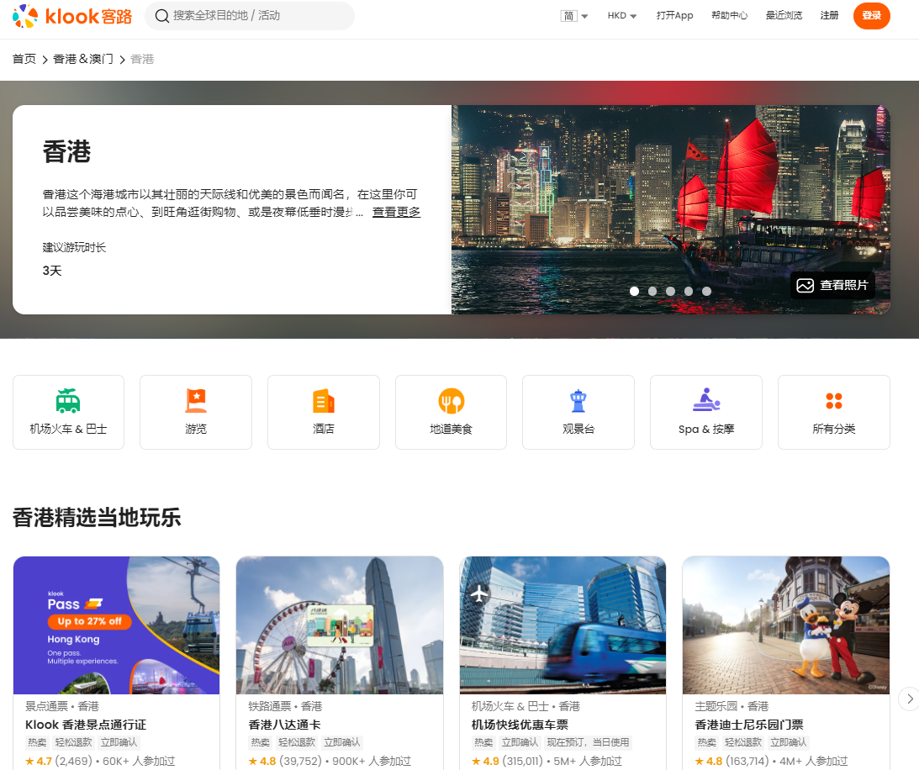Open 最近浏览 in the header
Screen dimensions: 919x770
(784, 16)
